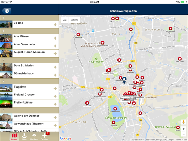Add Gewandhaus (Theater) to favorites star
The height and width of the screenshot is (141, 188).
click(55, 125)
